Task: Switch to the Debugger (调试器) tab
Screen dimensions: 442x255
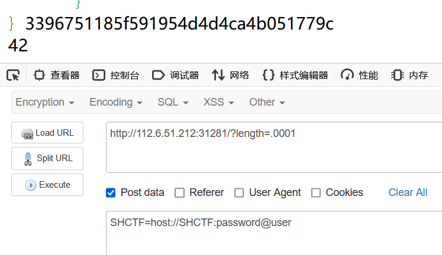Action: tap(175, 75)
